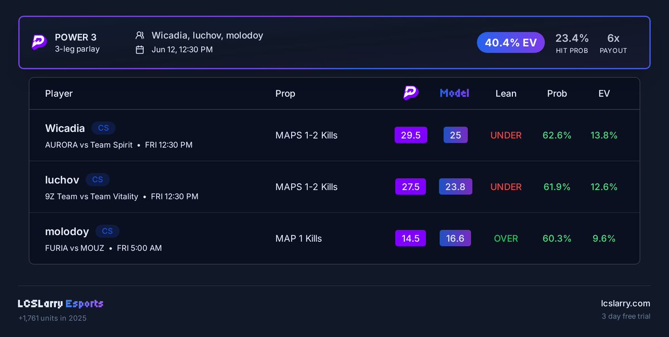Click the Prop column header

(x=285, y=94)
